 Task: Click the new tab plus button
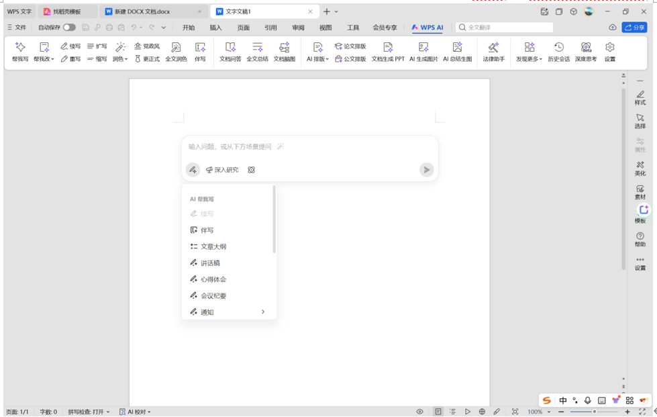(x=326, y=11)
